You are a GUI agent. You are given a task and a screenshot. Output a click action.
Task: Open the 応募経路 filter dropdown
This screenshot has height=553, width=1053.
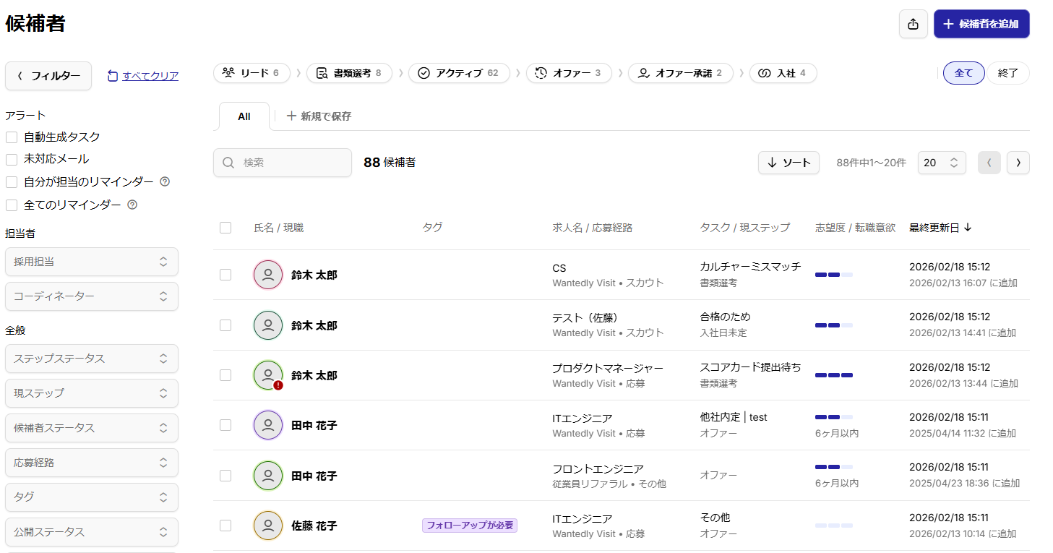tap(92, 463)
